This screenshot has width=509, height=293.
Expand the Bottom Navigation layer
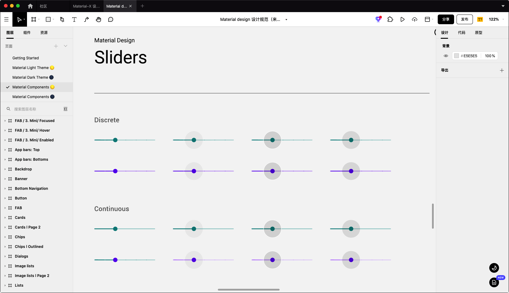pos(5,189)
